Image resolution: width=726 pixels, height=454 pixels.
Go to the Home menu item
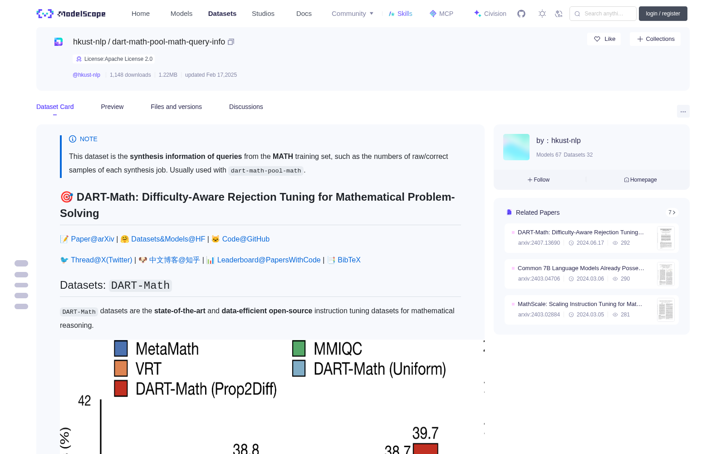(141, 14)
